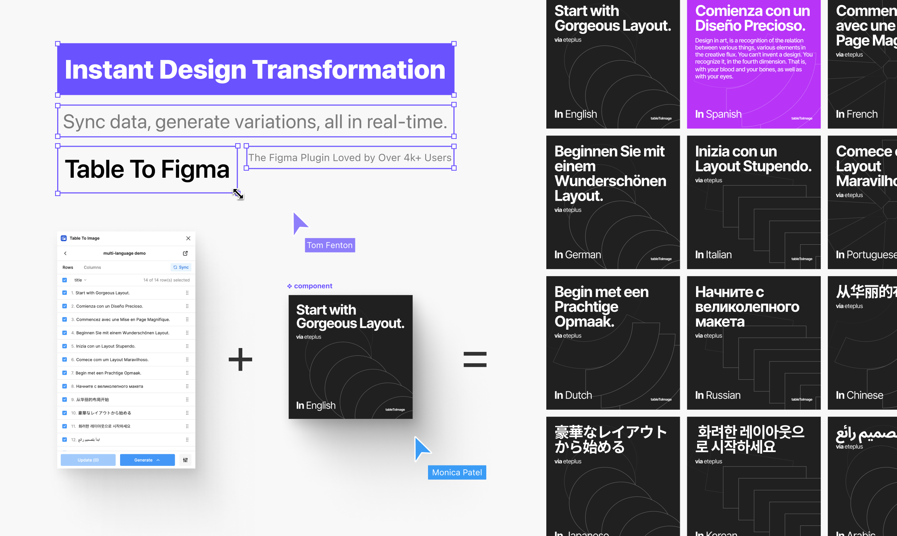Click the Monica Patel cursor name tag
Image resolution: width=897 pixels, height=536 pixels.
click(x=457, y=473)
